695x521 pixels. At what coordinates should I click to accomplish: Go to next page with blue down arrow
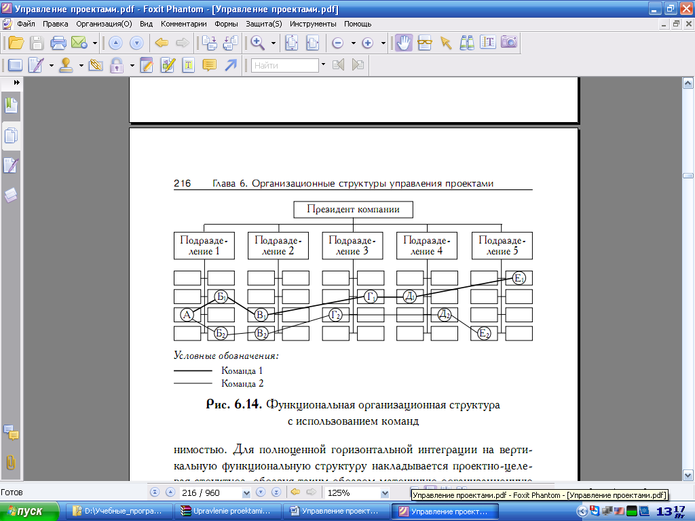click(136, 43)
